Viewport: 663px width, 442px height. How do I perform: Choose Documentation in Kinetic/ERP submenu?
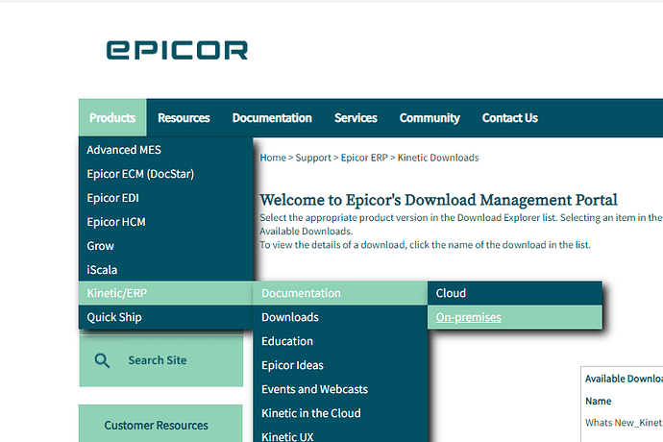point(340,293)
